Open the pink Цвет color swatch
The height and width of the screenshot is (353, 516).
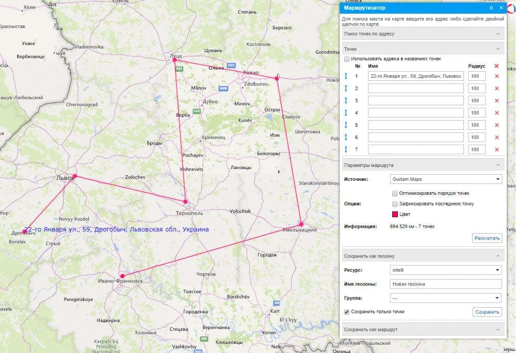coord(395,214)
